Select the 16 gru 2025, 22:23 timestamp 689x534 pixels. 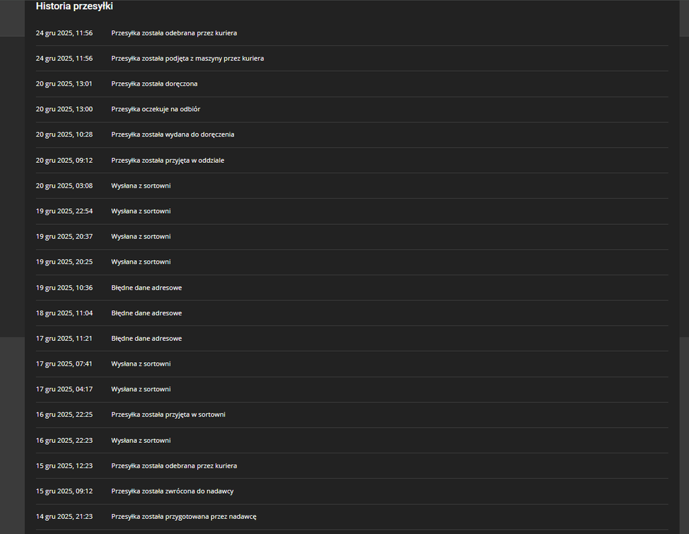coord(64,441)
